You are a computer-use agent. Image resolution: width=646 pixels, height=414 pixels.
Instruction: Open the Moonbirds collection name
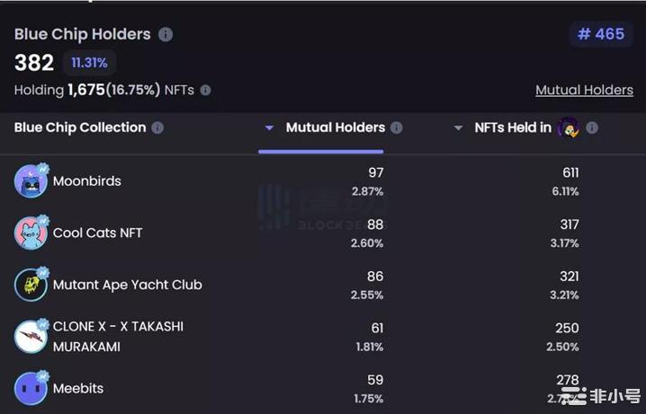tap(86, 181)
